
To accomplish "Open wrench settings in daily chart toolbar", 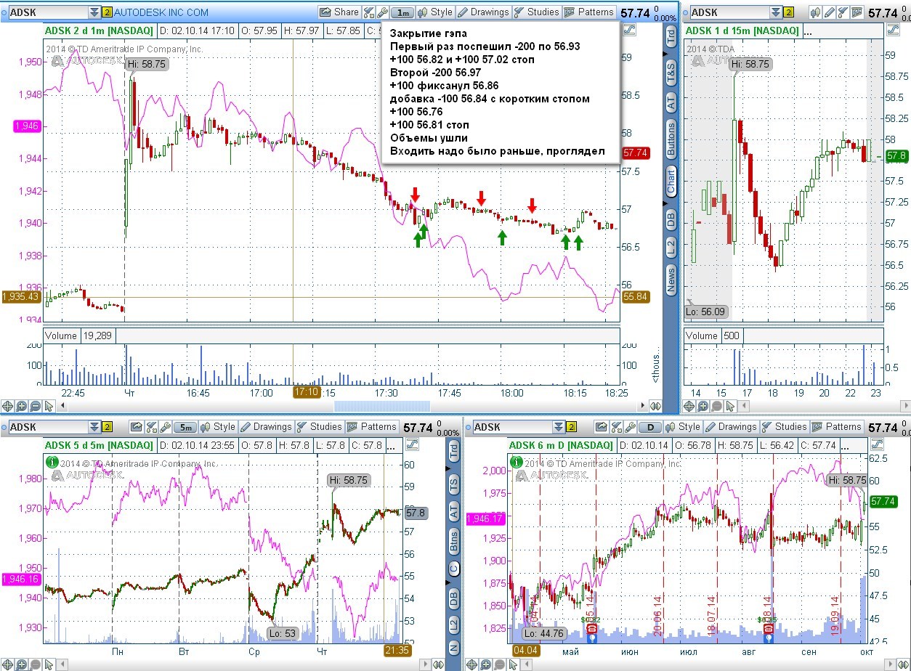I will [x=631, y=427].
